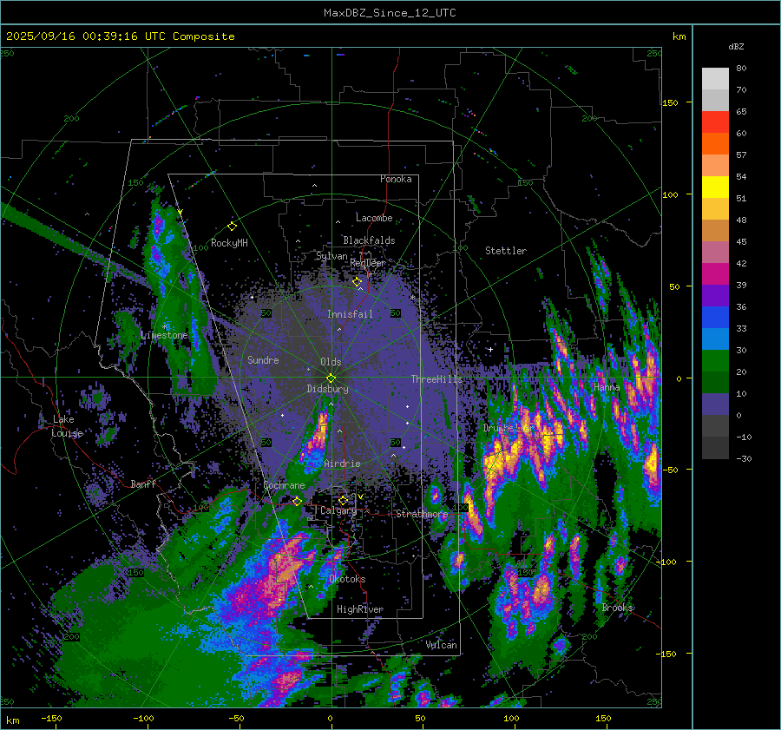
Task: Click the Didsbury town label
Action: tap(328, 389)
